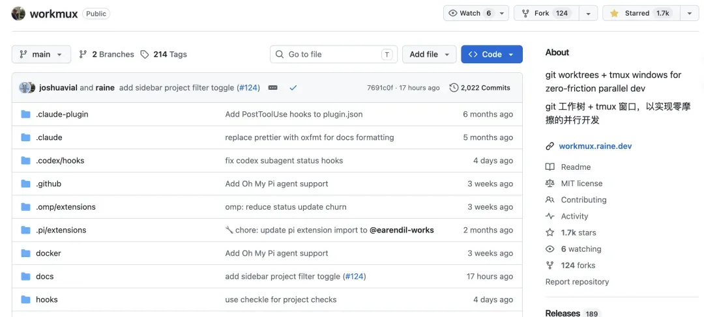Screen dimensions: 704x317
Task: Click the link chain icon beside workmux.raine.dev
Action: (550, 146)
